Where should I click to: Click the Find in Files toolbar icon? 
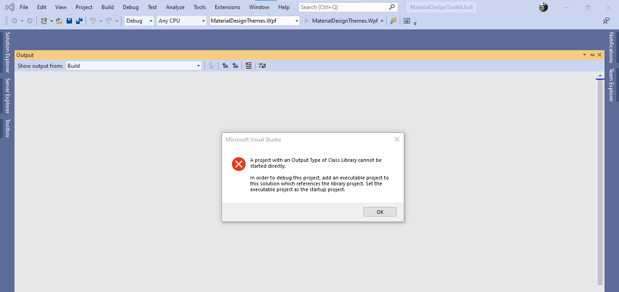(x=393, y=21)
